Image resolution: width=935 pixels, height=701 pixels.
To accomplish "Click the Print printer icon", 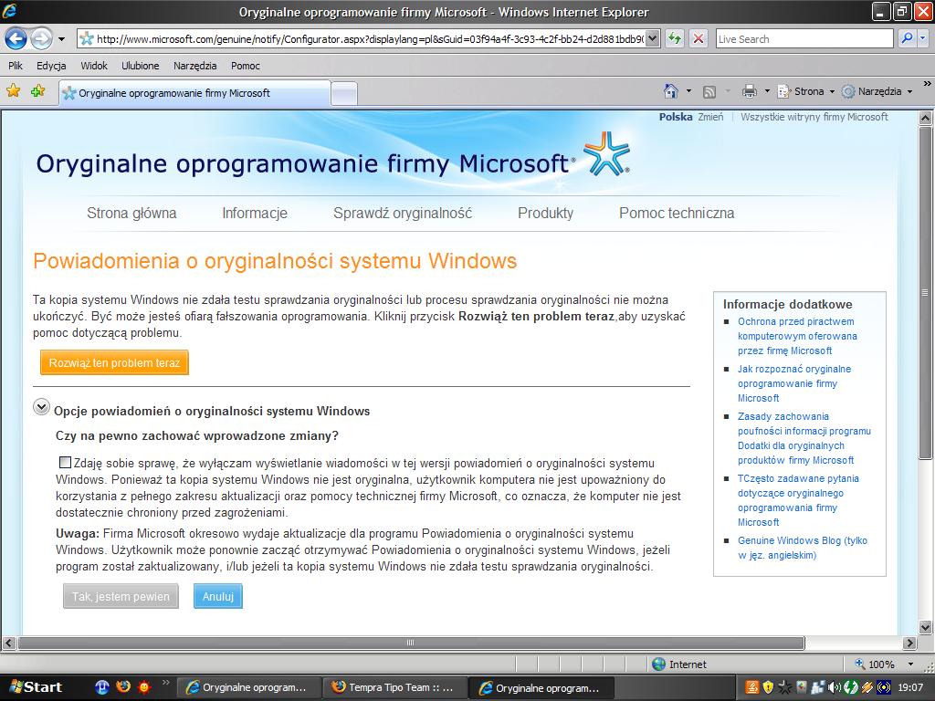I will pyautogui.click(x=749, y=91).
